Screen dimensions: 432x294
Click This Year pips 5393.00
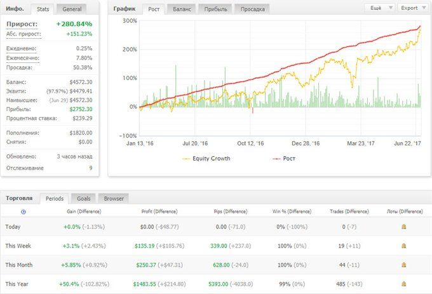click(x=218, y=284)
